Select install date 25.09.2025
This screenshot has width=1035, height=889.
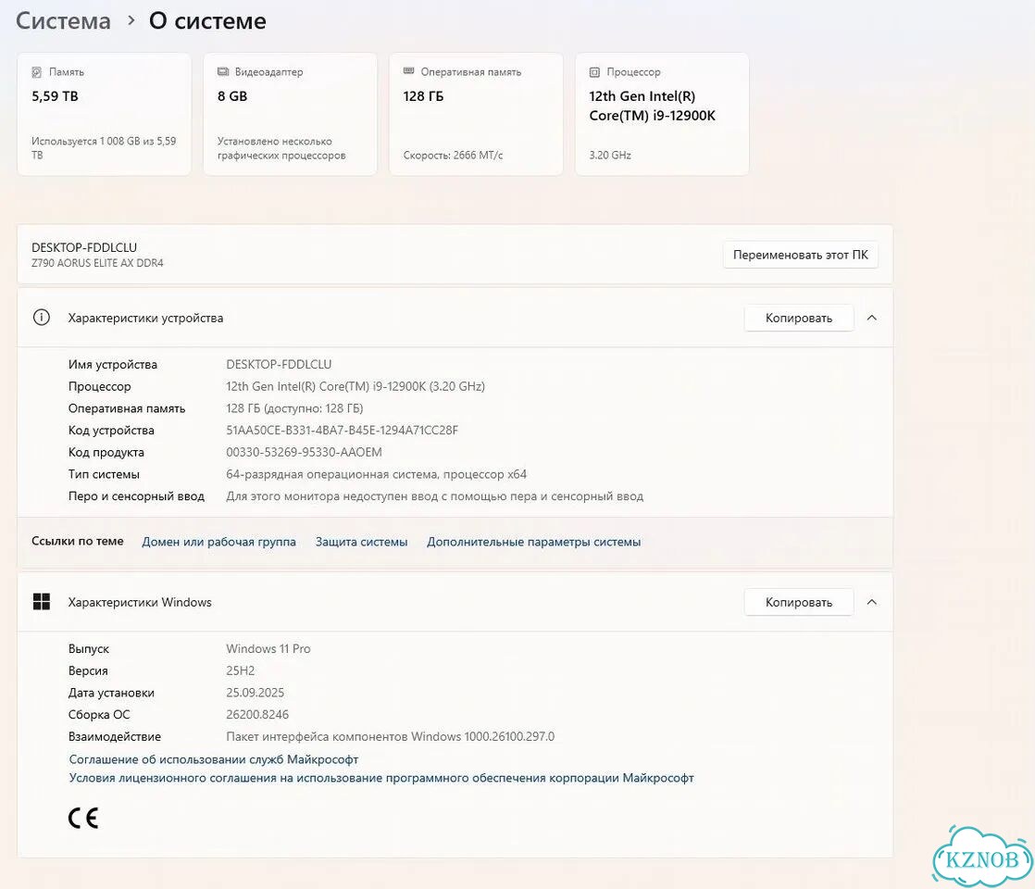[255, 692]
